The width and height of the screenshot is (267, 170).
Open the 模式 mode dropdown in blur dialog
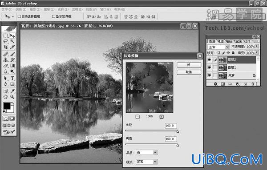tap(146, 162)
